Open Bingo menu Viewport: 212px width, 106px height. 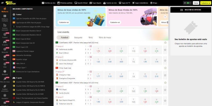click(x=154, y=3)
